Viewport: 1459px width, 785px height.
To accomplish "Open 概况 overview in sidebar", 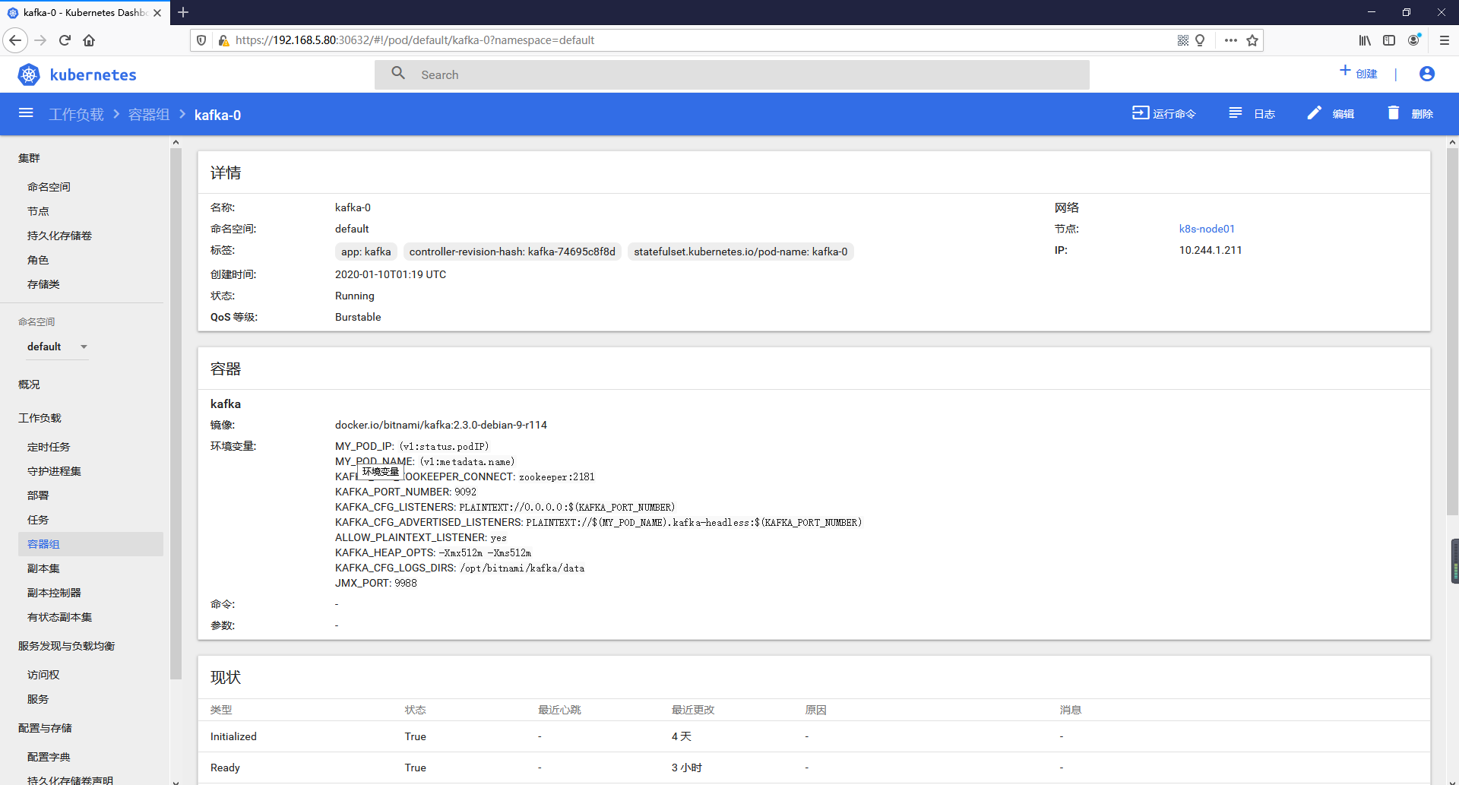I will 29,385.
